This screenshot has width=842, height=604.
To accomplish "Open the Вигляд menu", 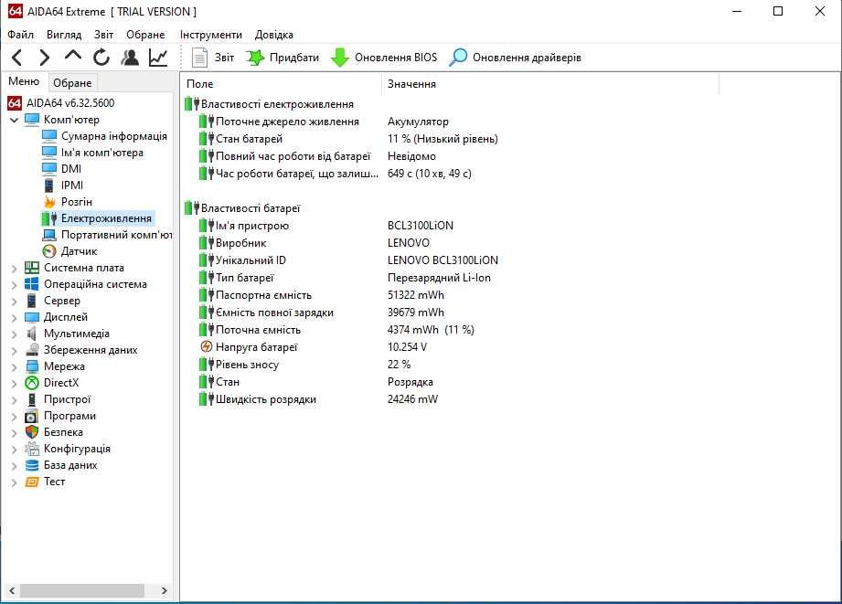I will pyautogui.click(x=64, y=35).
